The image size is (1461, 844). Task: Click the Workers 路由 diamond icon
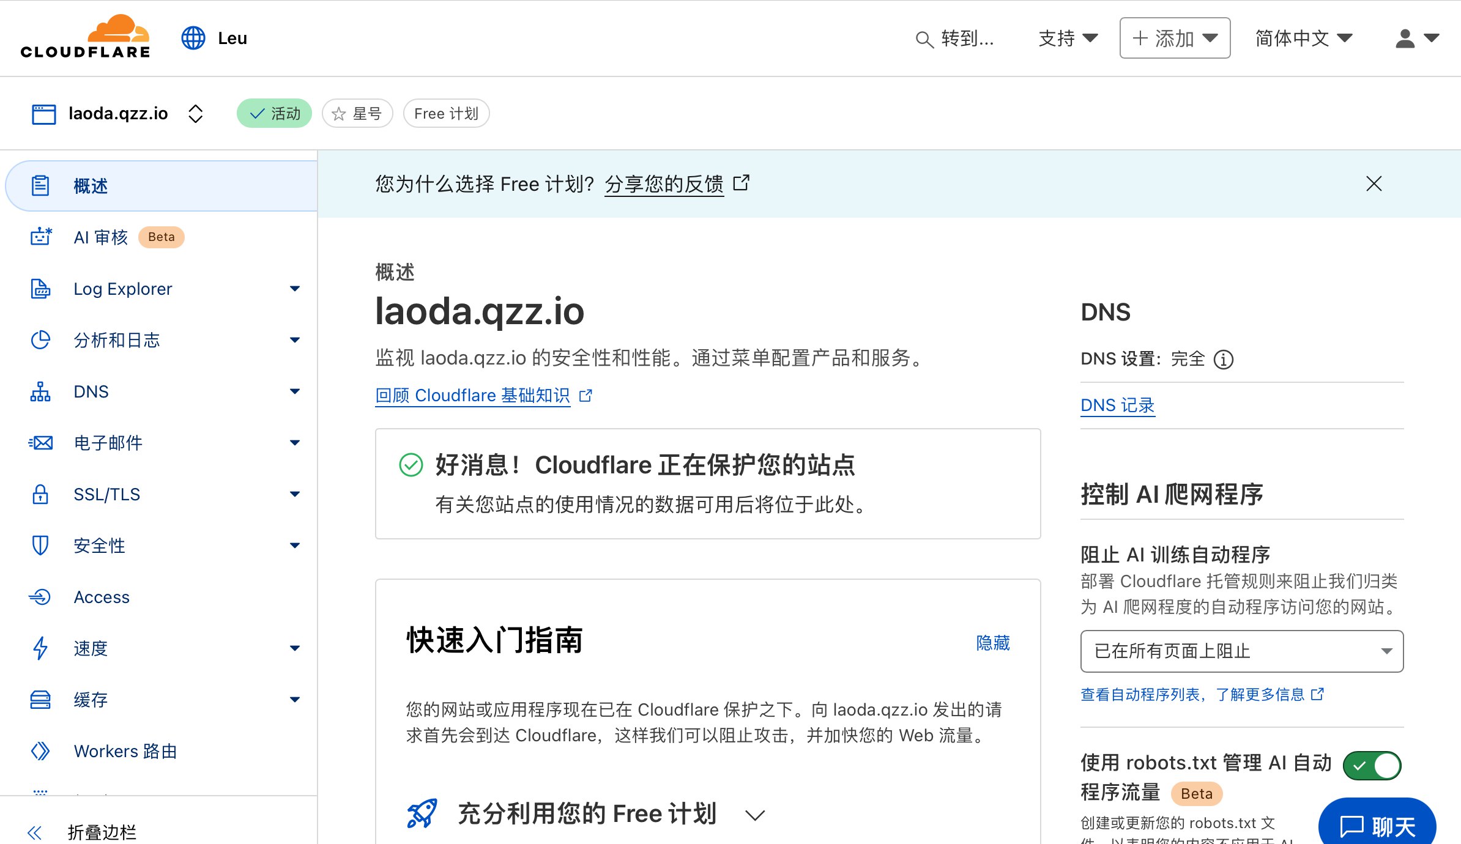point(40,751)
